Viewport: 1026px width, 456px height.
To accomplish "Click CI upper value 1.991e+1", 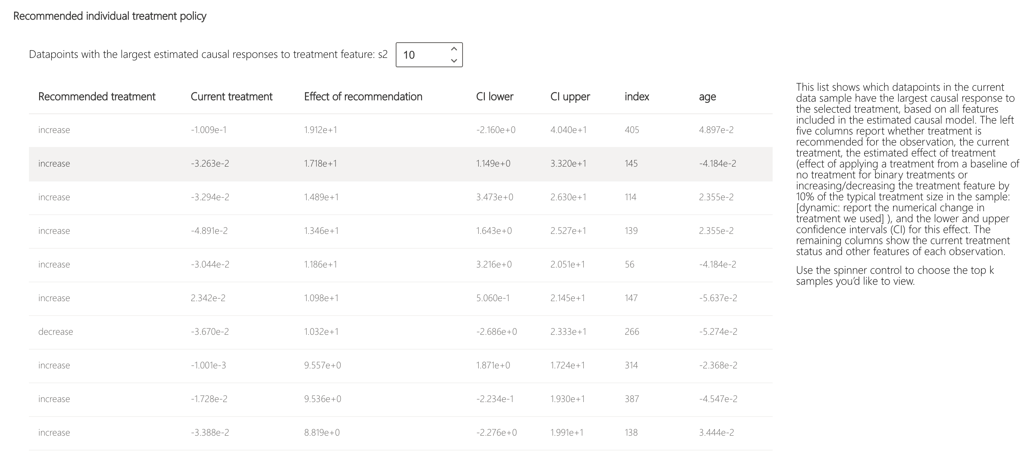I will [567, 433].
